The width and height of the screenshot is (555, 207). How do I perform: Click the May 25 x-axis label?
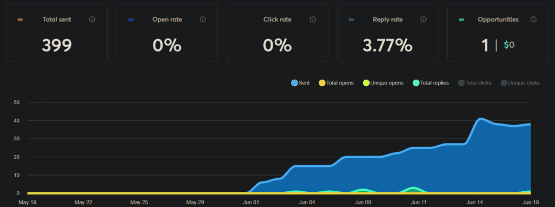pyautogui.click(x=139, y=203)
